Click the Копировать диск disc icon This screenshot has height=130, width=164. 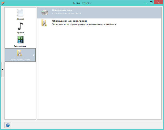click(x=45, y=13)
